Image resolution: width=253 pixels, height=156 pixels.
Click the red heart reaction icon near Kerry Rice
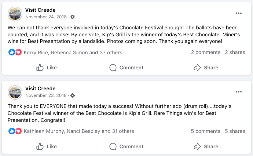(18, 52)
